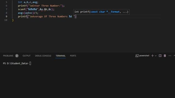Open the PROBLEMS tab
Viewport: 175px width, 98px height.
point(8,56)
